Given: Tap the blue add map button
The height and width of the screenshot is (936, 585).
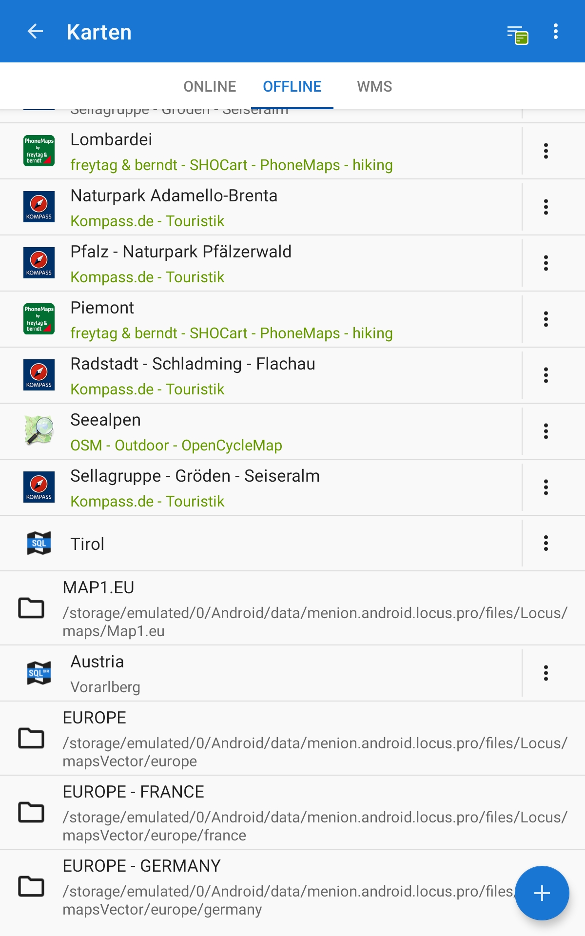Looking at the screenshot, I should 542,893.
